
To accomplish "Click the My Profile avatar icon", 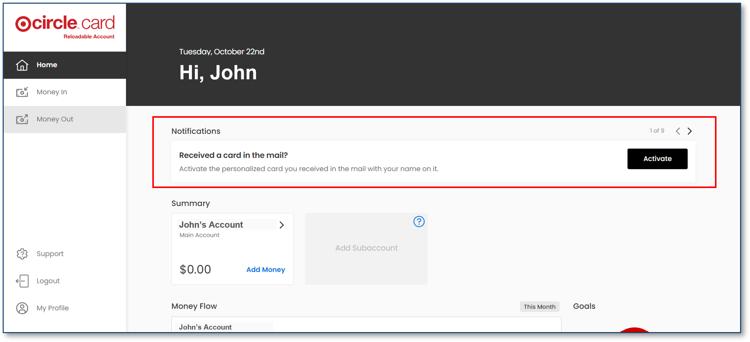I will point(22,308).
